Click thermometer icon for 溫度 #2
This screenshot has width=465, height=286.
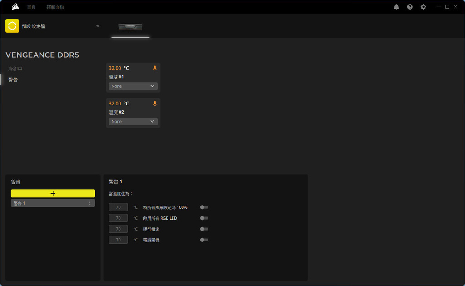click(155, 104)
